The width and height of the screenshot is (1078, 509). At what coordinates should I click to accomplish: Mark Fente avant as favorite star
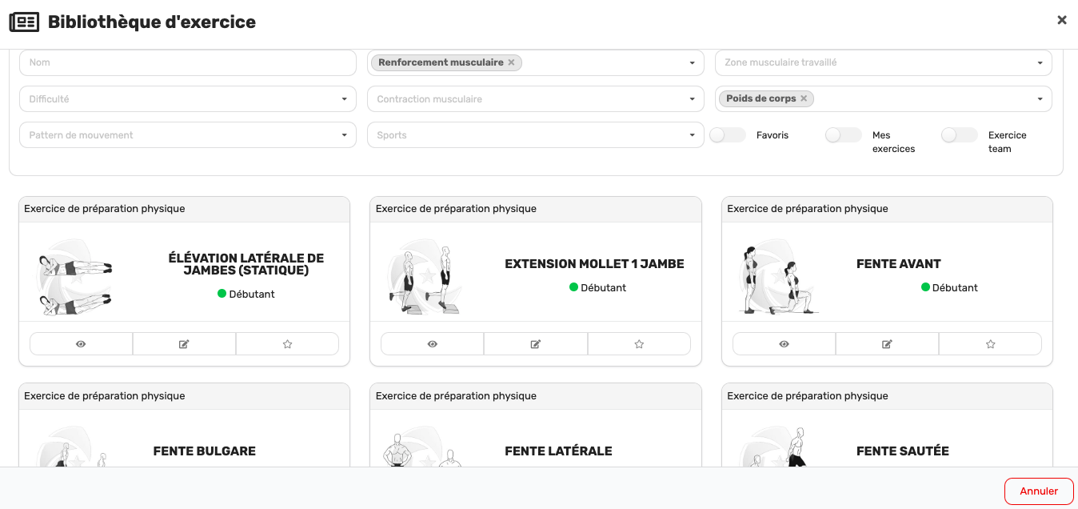coord(990,344)
